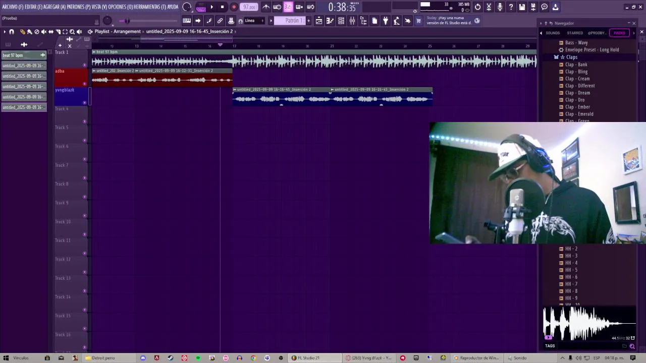Image resolution: width=646 pixels, height=363 pixels.
Task: Toggle the overdub/blend recording icon
Action: [299, 7]
